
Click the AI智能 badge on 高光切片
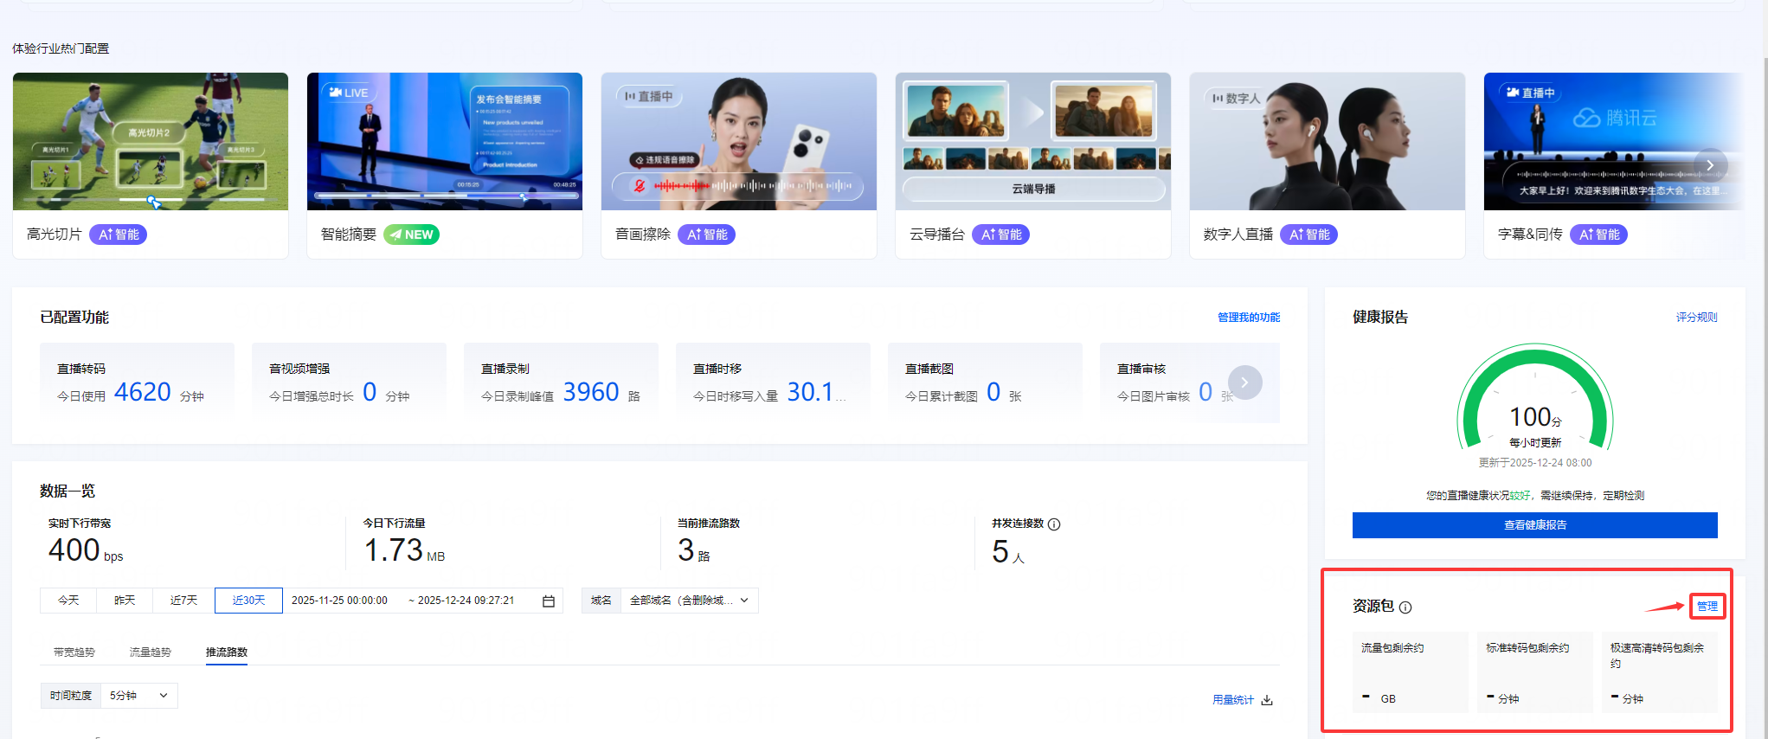[119, 235]
